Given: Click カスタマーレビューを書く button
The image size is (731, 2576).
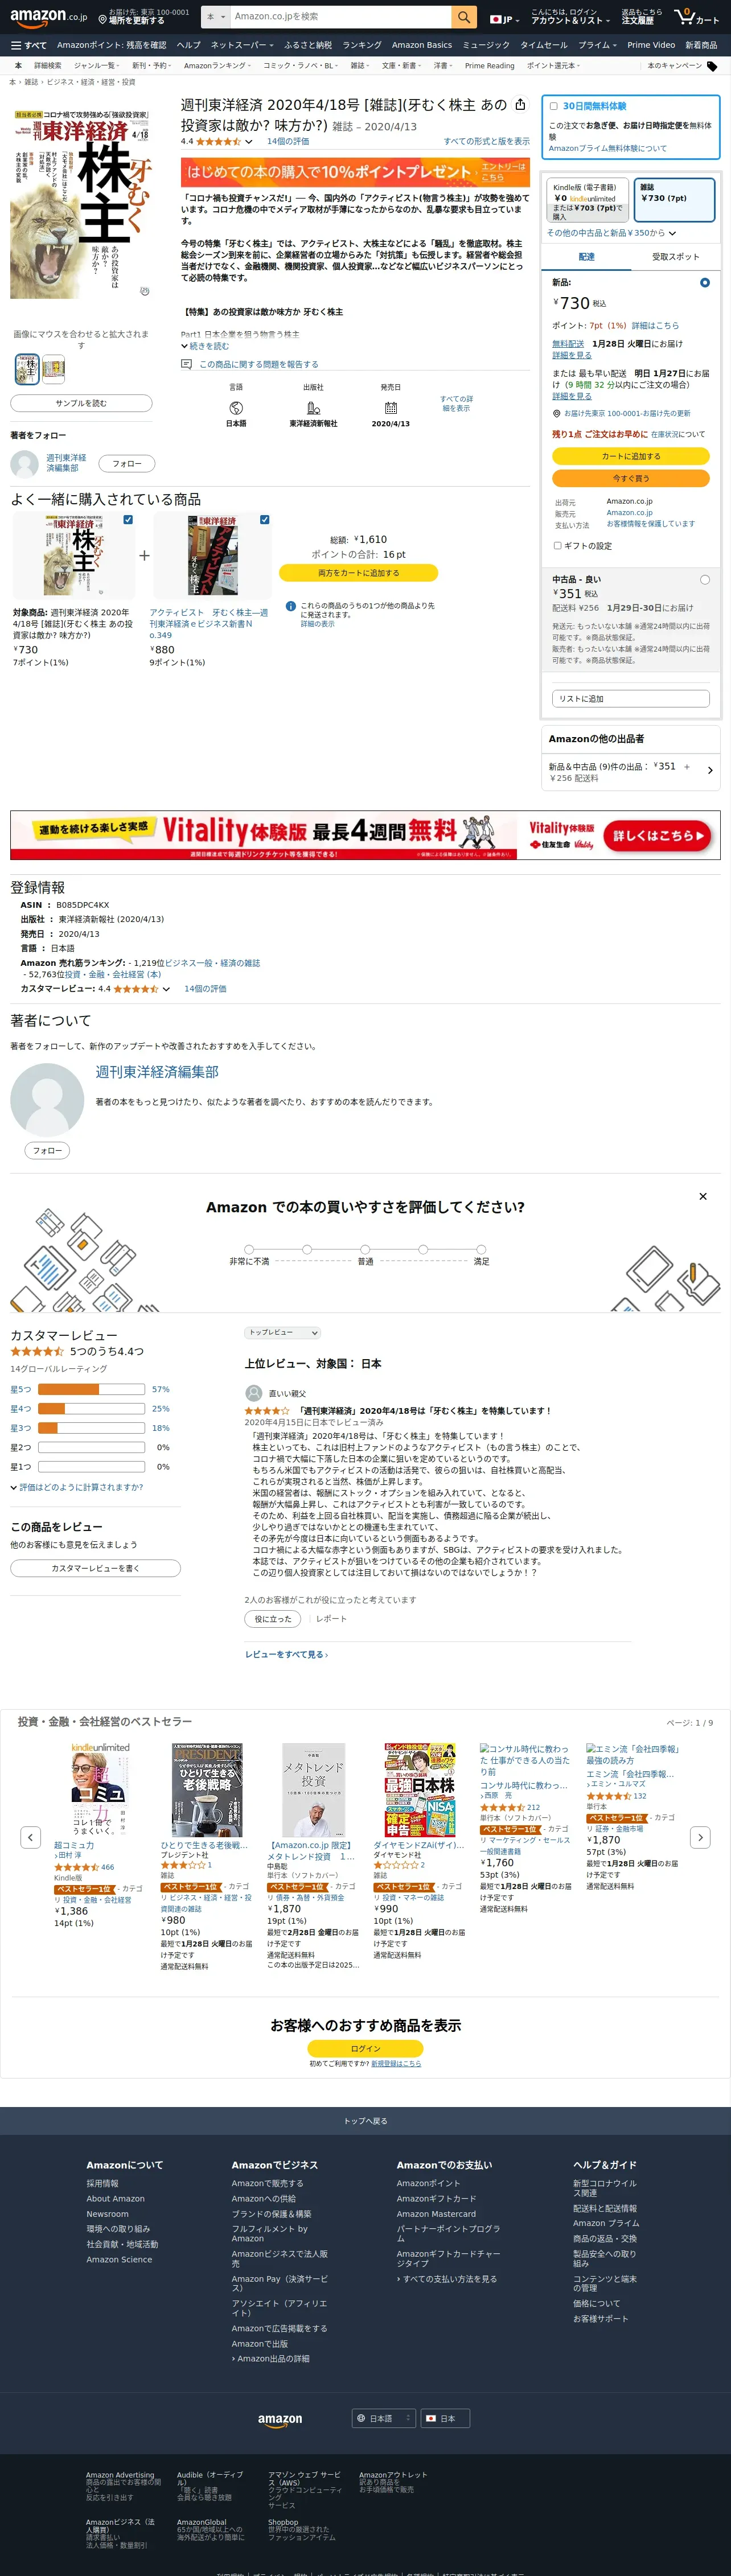Looking at the screenshot, I should [95, 1568].
